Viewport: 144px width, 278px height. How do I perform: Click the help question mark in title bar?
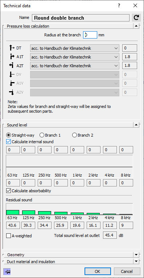tap(119, 6)
